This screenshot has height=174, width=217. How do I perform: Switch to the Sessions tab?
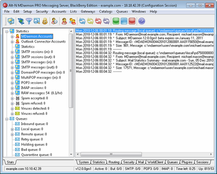click(x=202, y=162)
